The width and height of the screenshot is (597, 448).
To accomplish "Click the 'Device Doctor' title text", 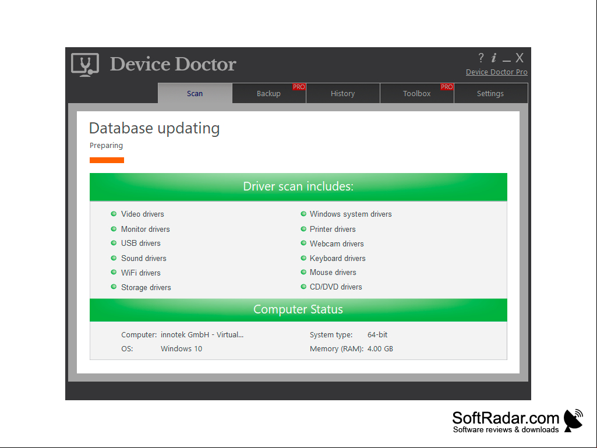I will click(x=173, y=64).
